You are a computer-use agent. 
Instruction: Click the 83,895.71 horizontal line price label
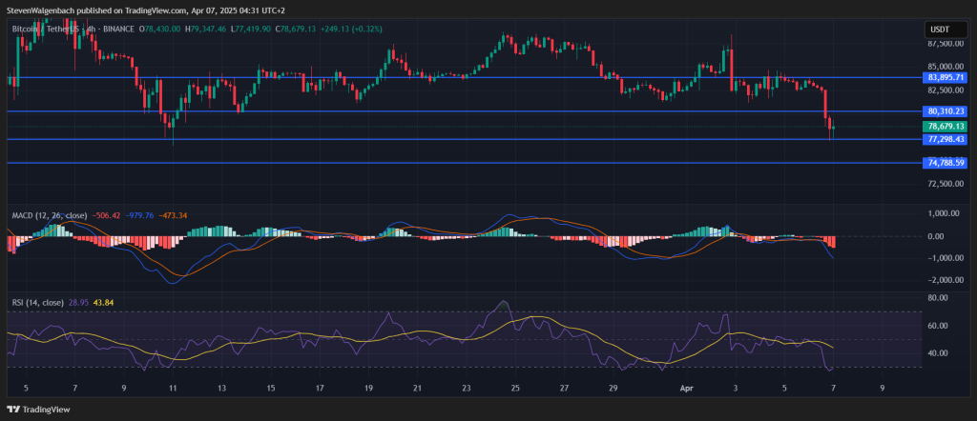pos(946,77)
